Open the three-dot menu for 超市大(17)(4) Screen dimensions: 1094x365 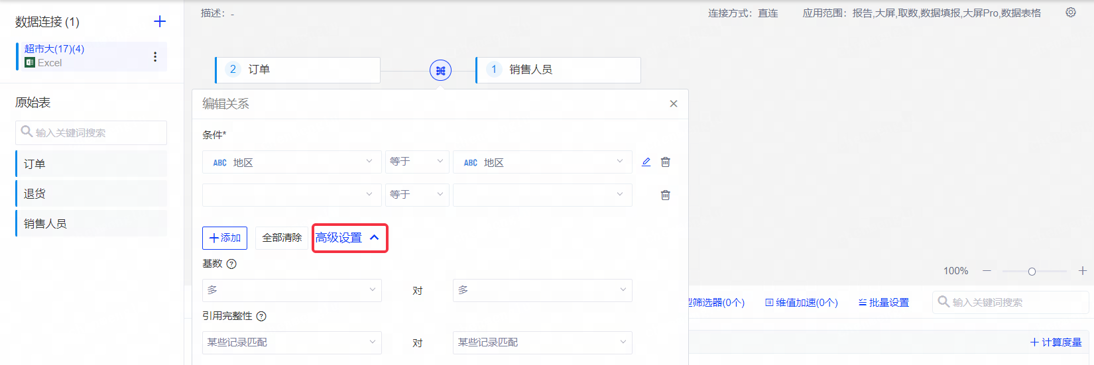155,57
